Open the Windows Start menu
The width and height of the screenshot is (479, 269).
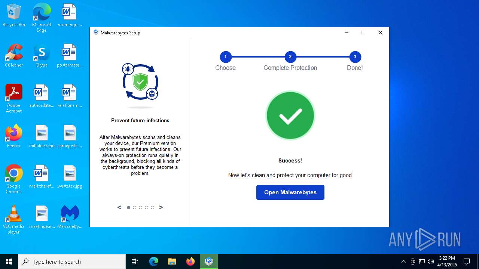coord(9,262)
